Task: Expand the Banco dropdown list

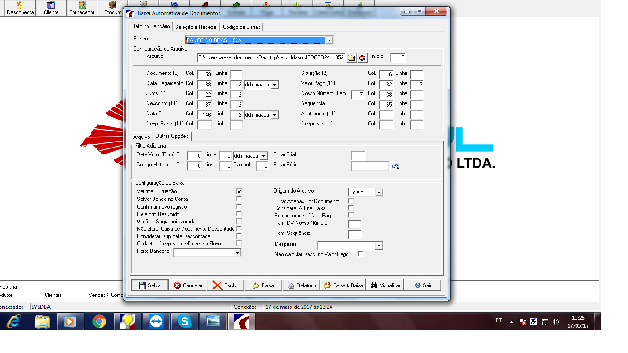Action: pos(329,40)
